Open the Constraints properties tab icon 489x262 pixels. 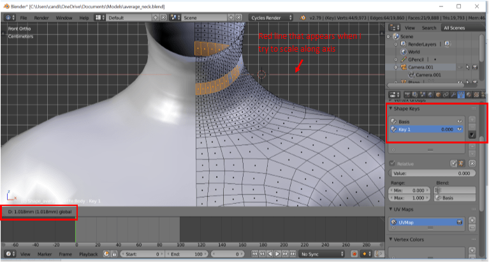pyautogui.click(x=446, y=94)
